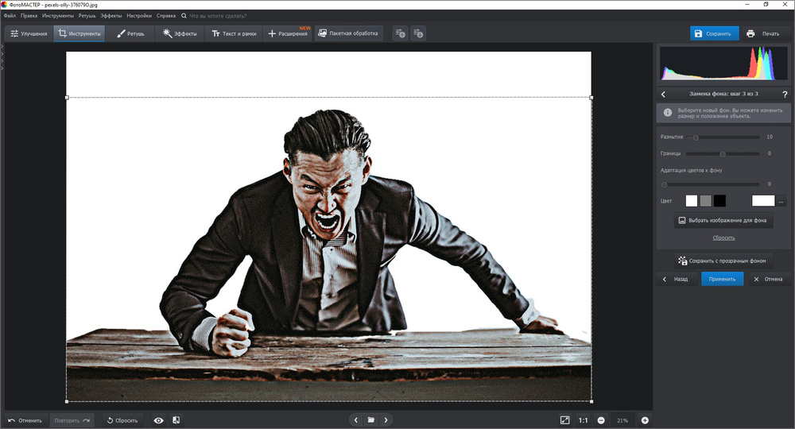The image size is (795, 429).
Task: Go to the next photo arrow
Action: [386, 419]
